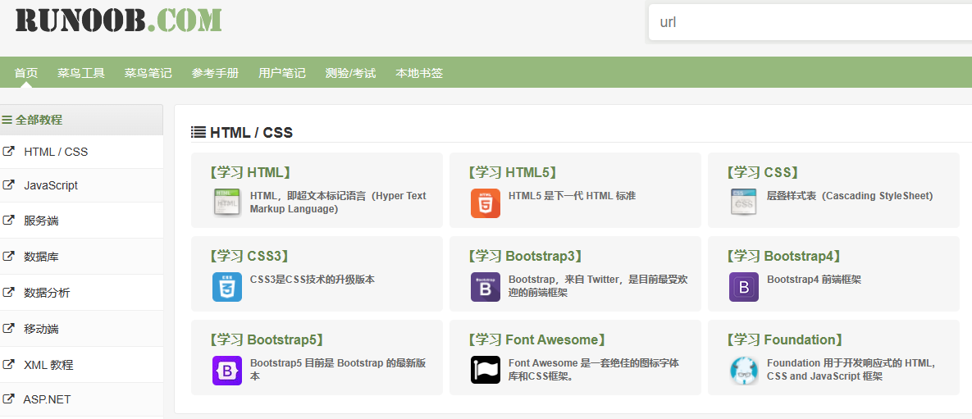This screenshot has width=972, height=419.
Task: Open the 首页 navigation tab
Action: pyautogui.click(x=26, y=73)
